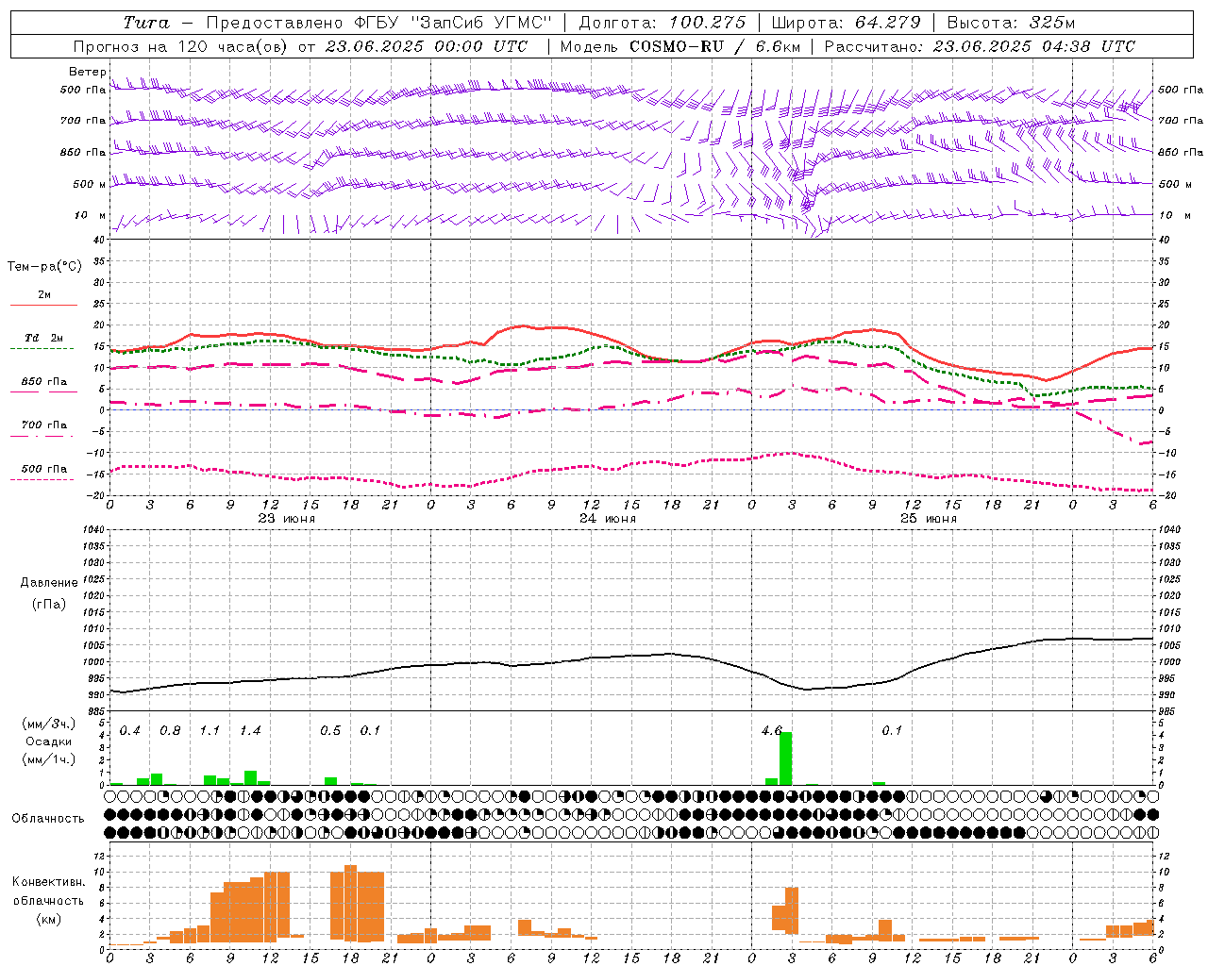Image resolution: width=1208 pixels, height=966 pixels.
Task: Click the precipitation total "1.1"
Action: pos(210,731)
